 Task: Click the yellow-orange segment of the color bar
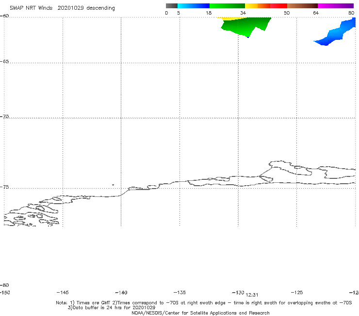pyautogui.click(x=258, y=6)
